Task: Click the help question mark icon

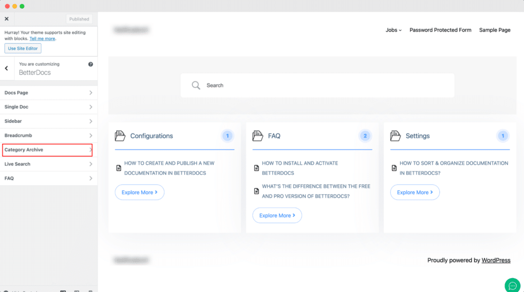Action: (91, 64)
